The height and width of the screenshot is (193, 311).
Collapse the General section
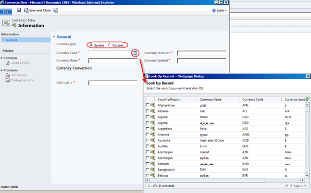(53, 37)
